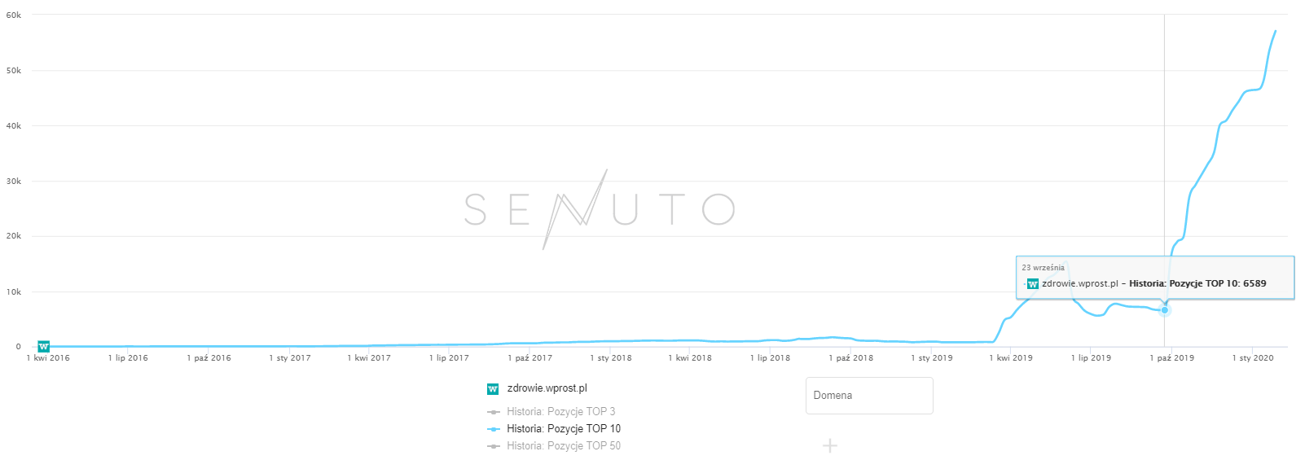Screen dimensions: 1305x460
Task: Click the grey TOP 3 legend line marker
Action: pos(494,412)
